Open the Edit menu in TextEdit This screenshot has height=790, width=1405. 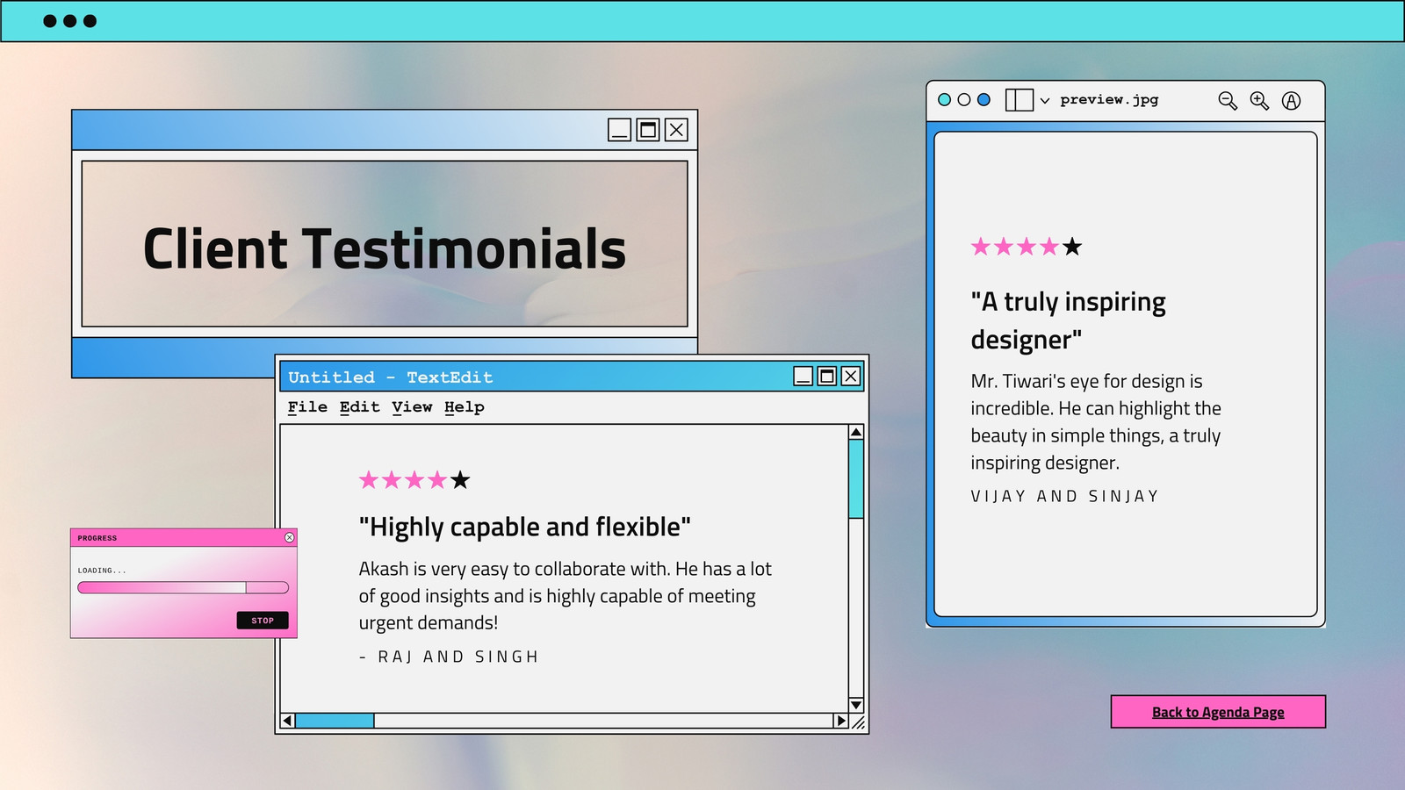click(360, 407)
